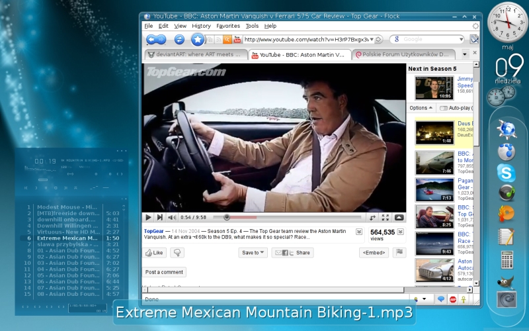Stop the music player playback
This screenshot has height=331, width=529.
(x=56, y=188)
